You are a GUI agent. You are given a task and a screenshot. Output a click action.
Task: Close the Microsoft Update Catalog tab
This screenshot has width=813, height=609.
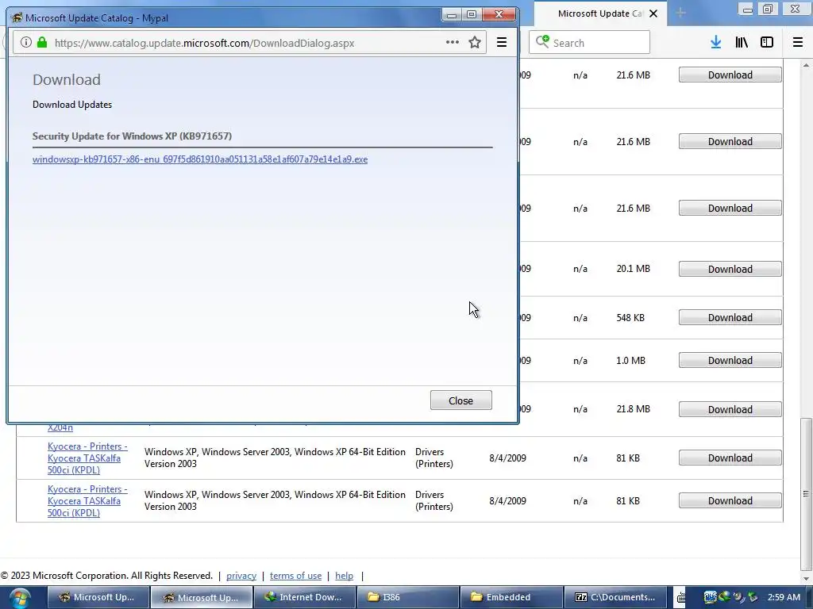point(653,13)
